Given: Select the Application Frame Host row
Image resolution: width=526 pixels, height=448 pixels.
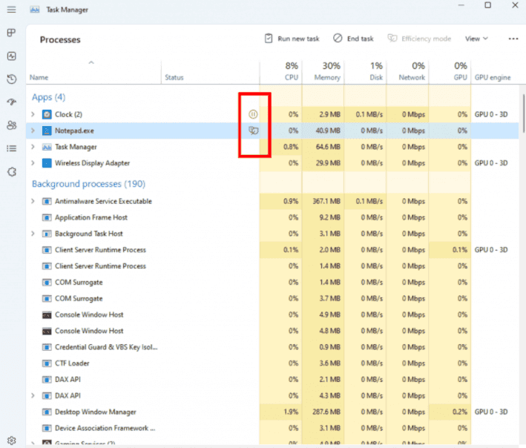Looking at the screenshot, I should 272,217.
